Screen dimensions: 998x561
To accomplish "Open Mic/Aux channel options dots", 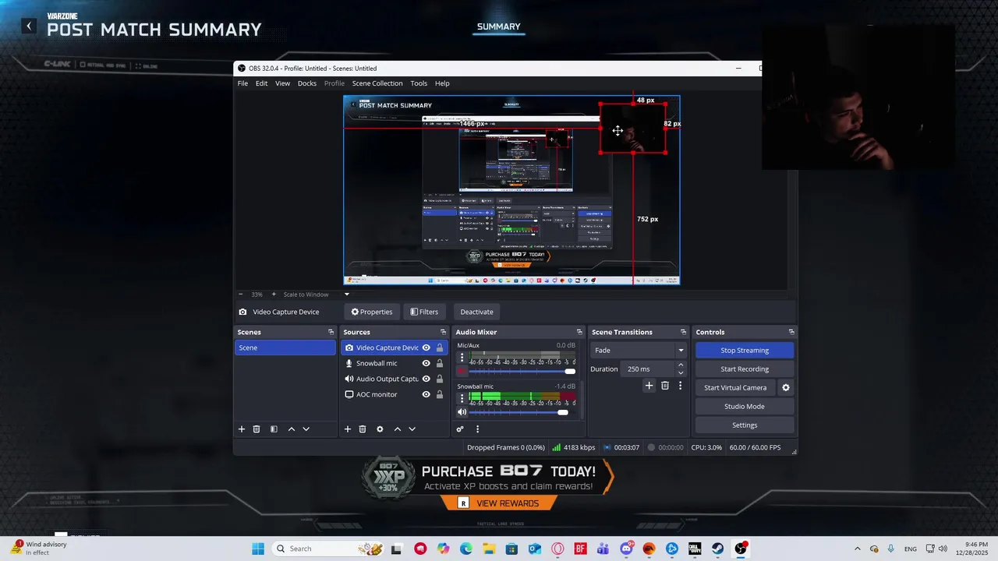I will (462, 358).
